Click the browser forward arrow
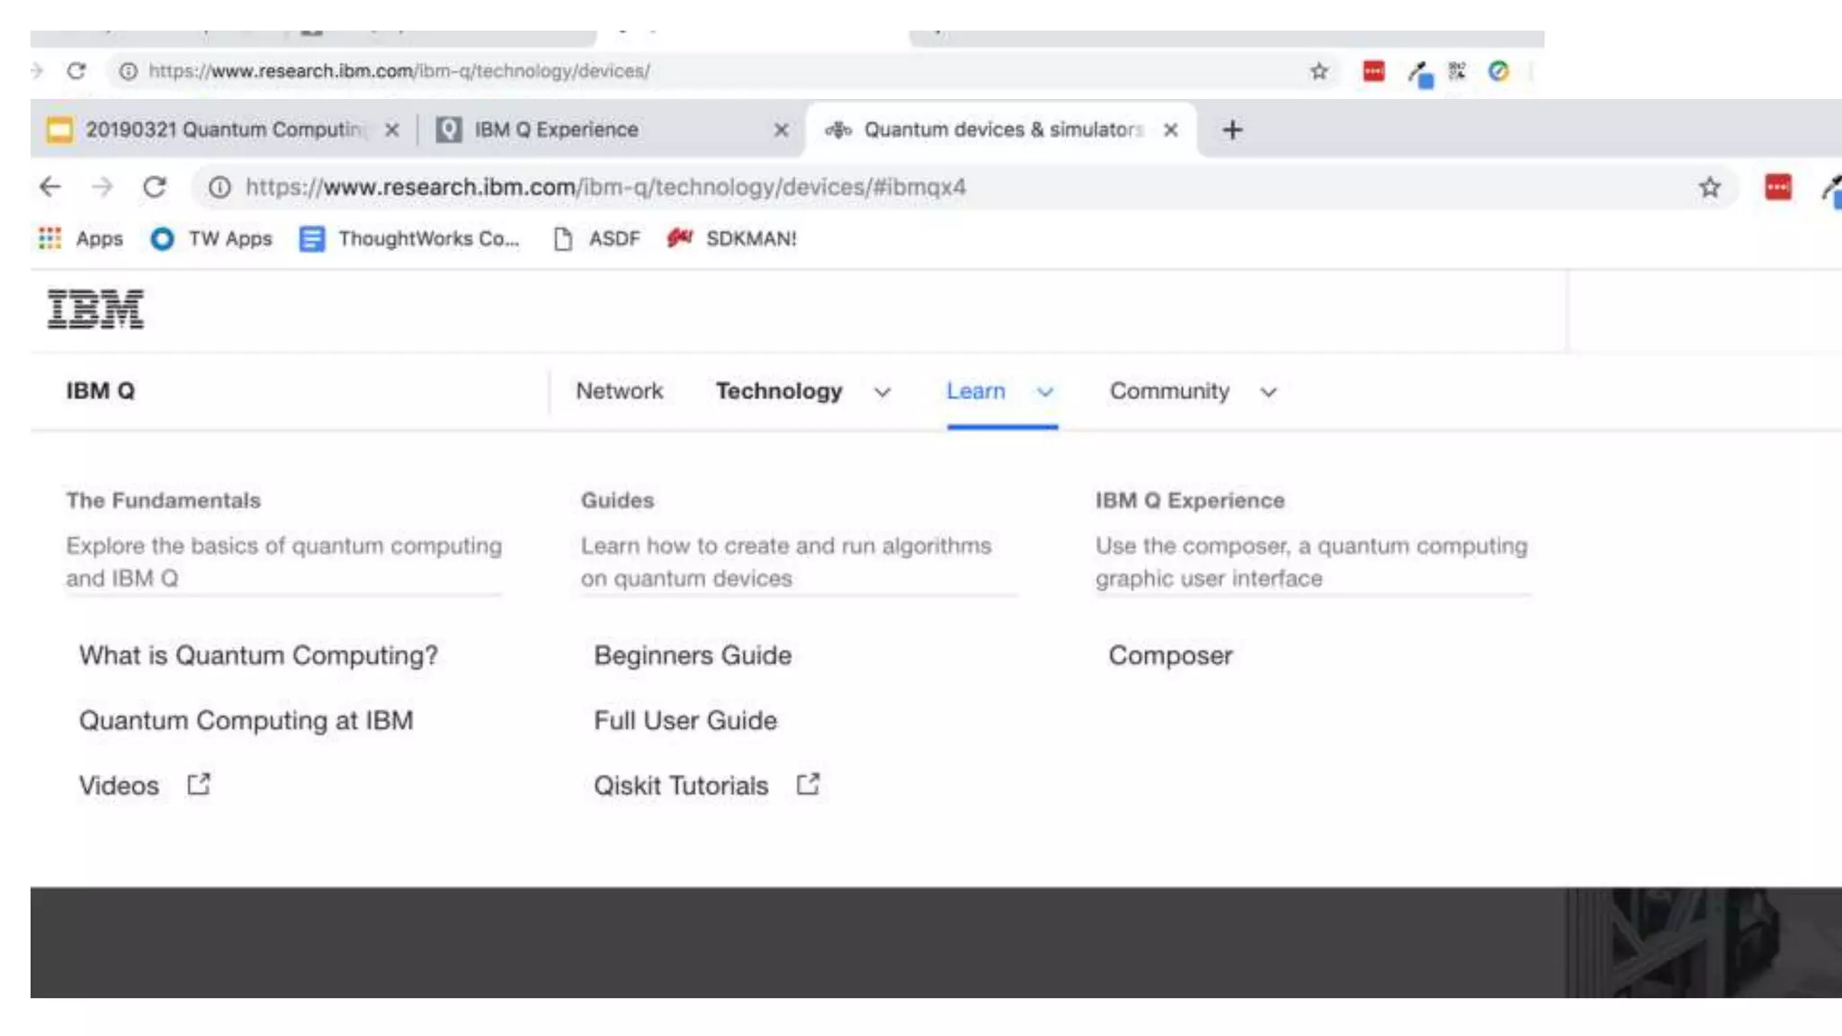Screen dimensions: 1842x1036 (103, 187)
